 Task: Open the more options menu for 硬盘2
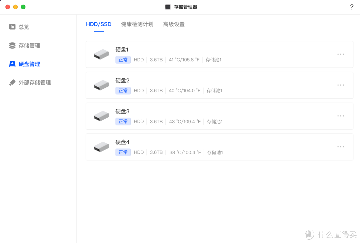click(x=340, y=85)
